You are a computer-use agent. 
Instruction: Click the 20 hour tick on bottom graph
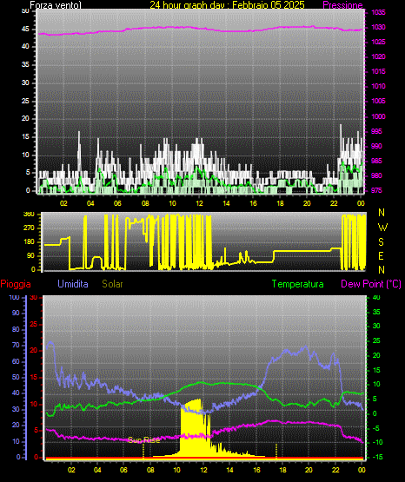click(x=309, y=470)
